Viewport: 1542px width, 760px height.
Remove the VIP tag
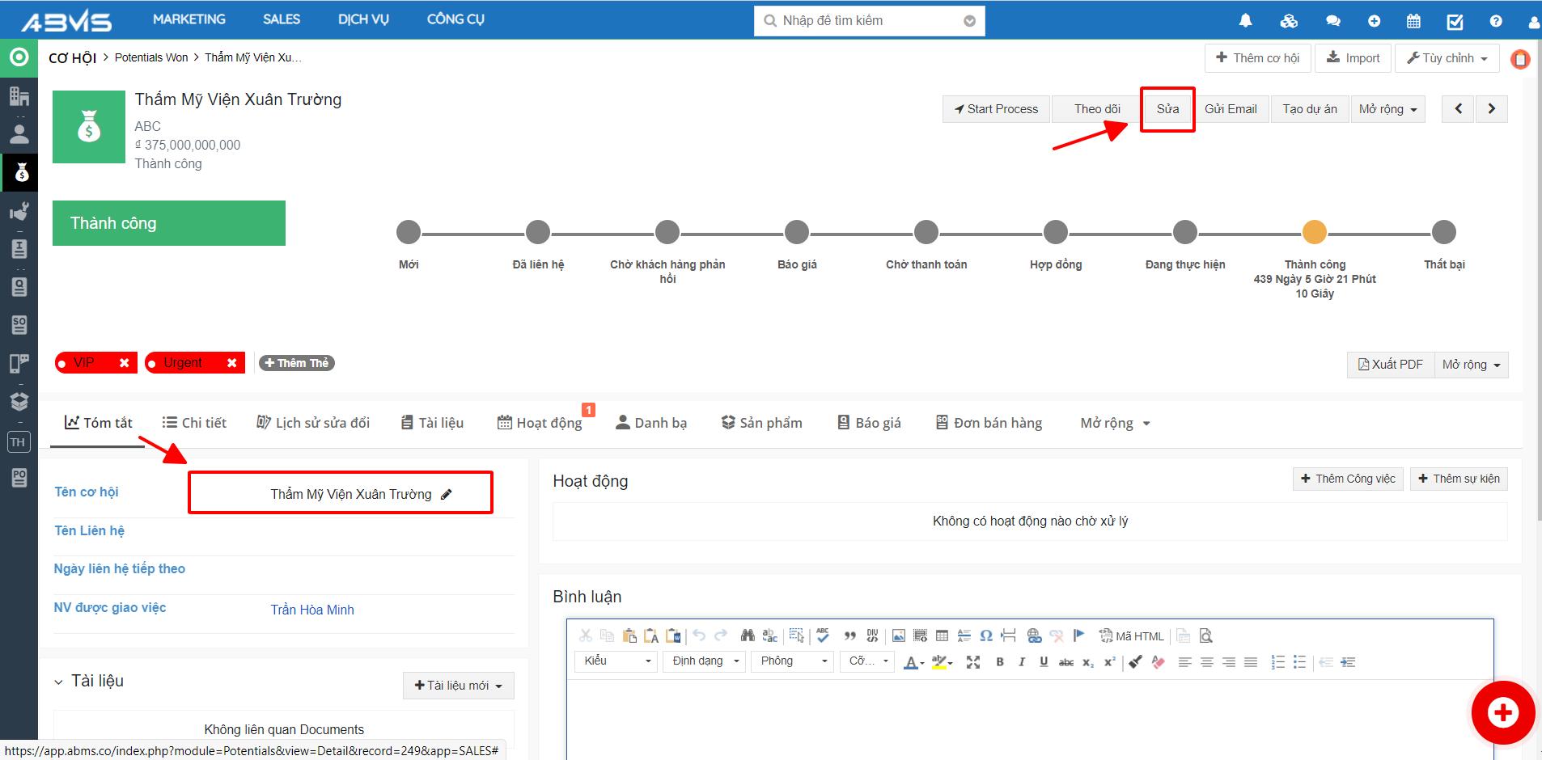pos(124,363)
